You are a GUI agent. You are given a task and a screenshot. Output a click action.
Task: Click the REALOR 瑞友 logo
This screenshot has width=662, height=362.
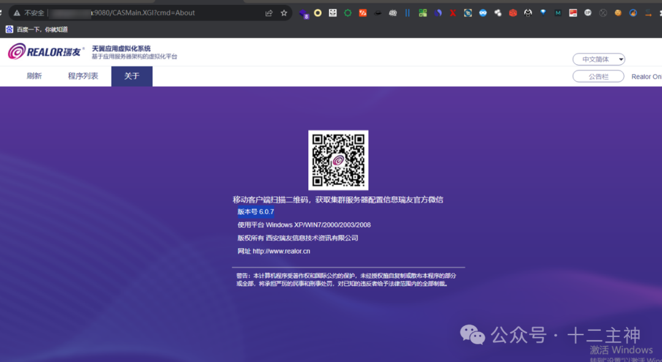click(43, 51)
